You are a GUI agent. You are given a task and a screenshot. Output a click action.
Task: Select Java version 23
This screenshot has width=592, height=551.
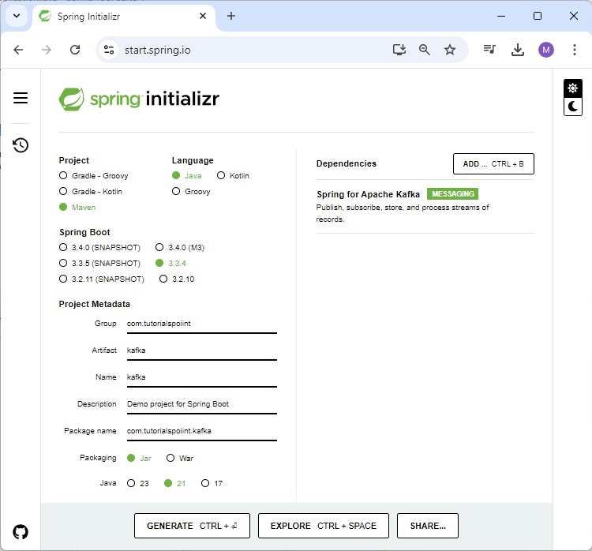tap(138, 483)
